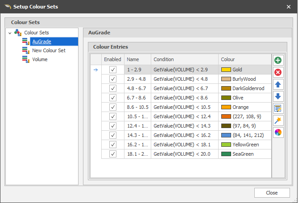The height and width of the screenshot is (203, 298).
Task: Move entry up with blue arrow
Action: click(x=278, y=85)
